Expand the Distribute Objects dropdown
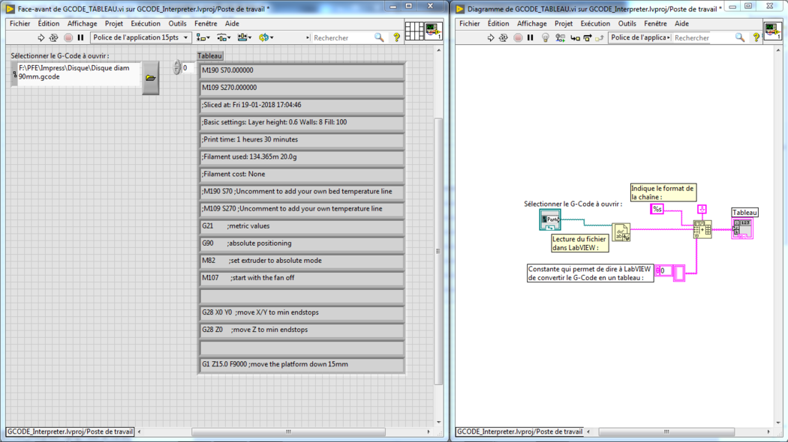788x442 pixels. (224, 37)
